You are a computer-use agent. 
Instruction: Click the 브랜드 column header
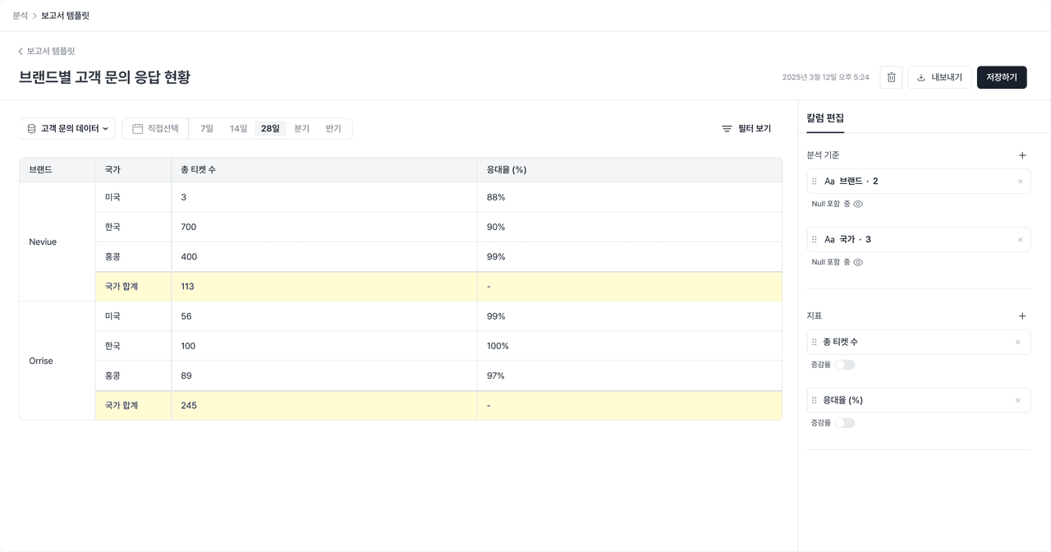[57, 170]
